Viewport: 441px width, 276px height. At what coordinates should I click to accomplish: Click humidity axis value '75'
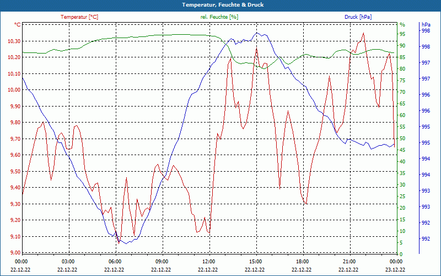[402, 81]
